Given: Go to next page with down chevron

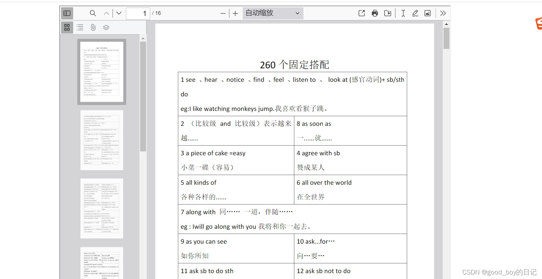Looking at the screenshot, I should tap(119, 13).
